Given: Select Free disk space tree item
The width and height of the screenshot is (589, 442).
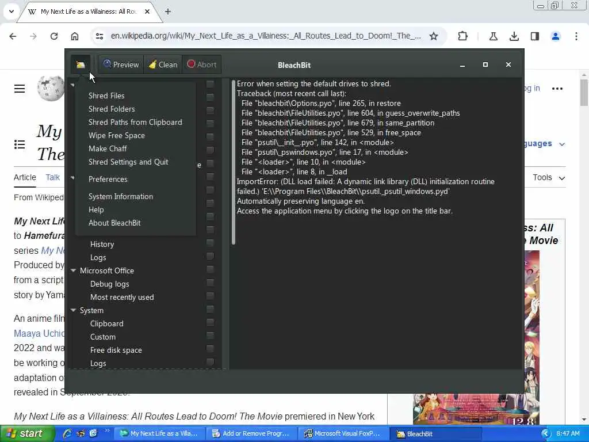Looking at the screenshot, I should pos(116,350).
